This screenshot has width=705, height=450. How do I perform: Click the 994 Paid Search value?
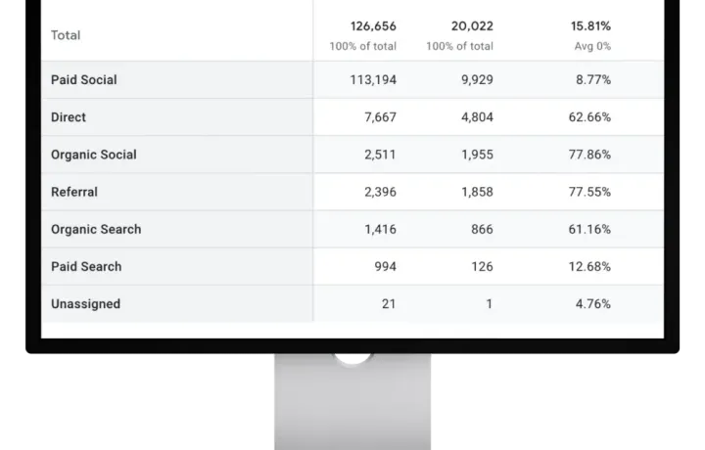386,266
